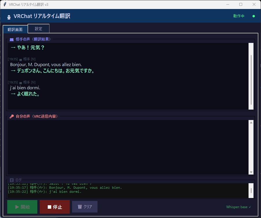Viewport: 261px width, 218px height.
Task: Open the 設定 tab
Action: point(38,29)
